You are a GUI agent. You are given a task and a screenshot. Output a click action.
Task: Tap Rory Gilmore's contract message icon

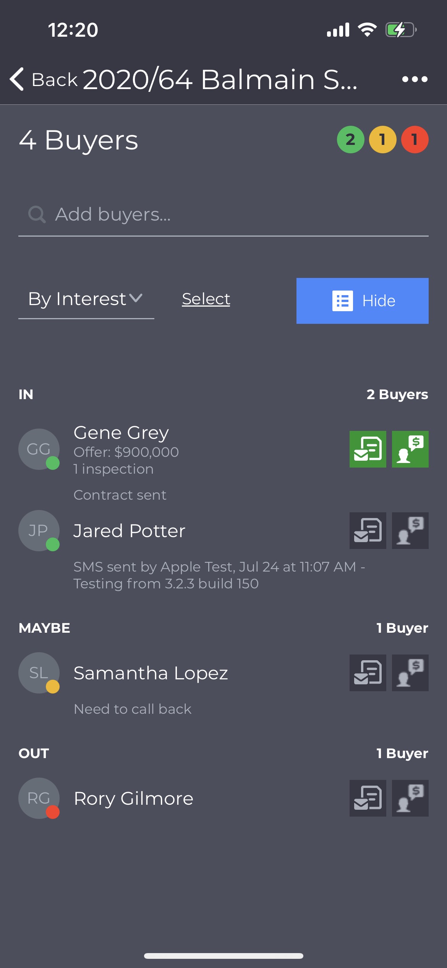point(368,798)
